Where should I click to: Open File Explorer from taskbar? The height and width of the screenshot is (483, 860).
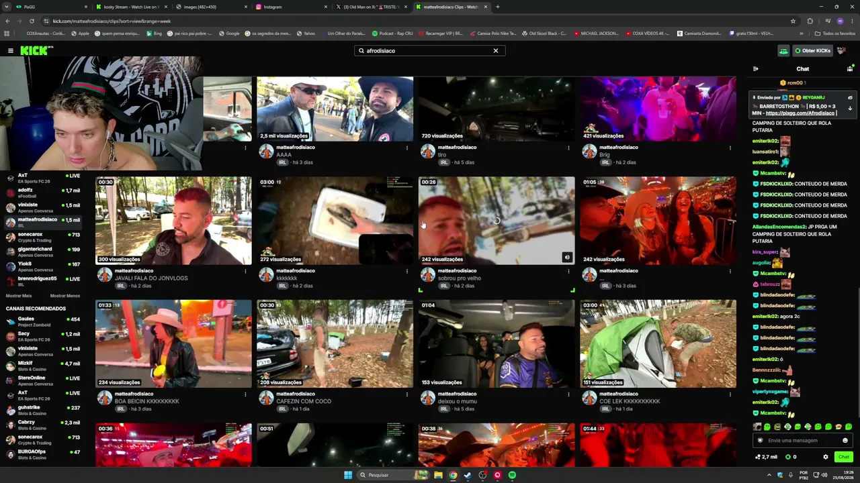(438, 475)
